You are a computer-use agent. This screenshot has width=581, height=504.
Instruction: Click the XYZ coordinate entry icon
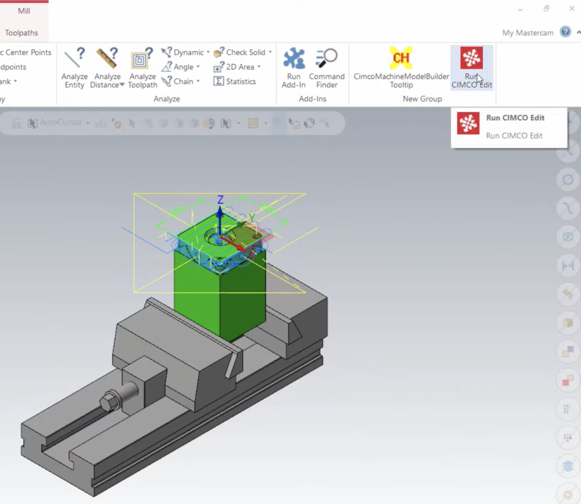tap(101, 123)
